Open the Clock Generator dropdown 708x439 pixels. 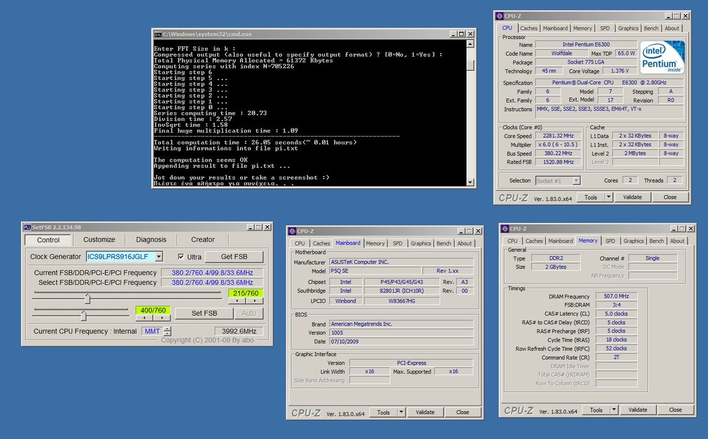tap(159, 257)
